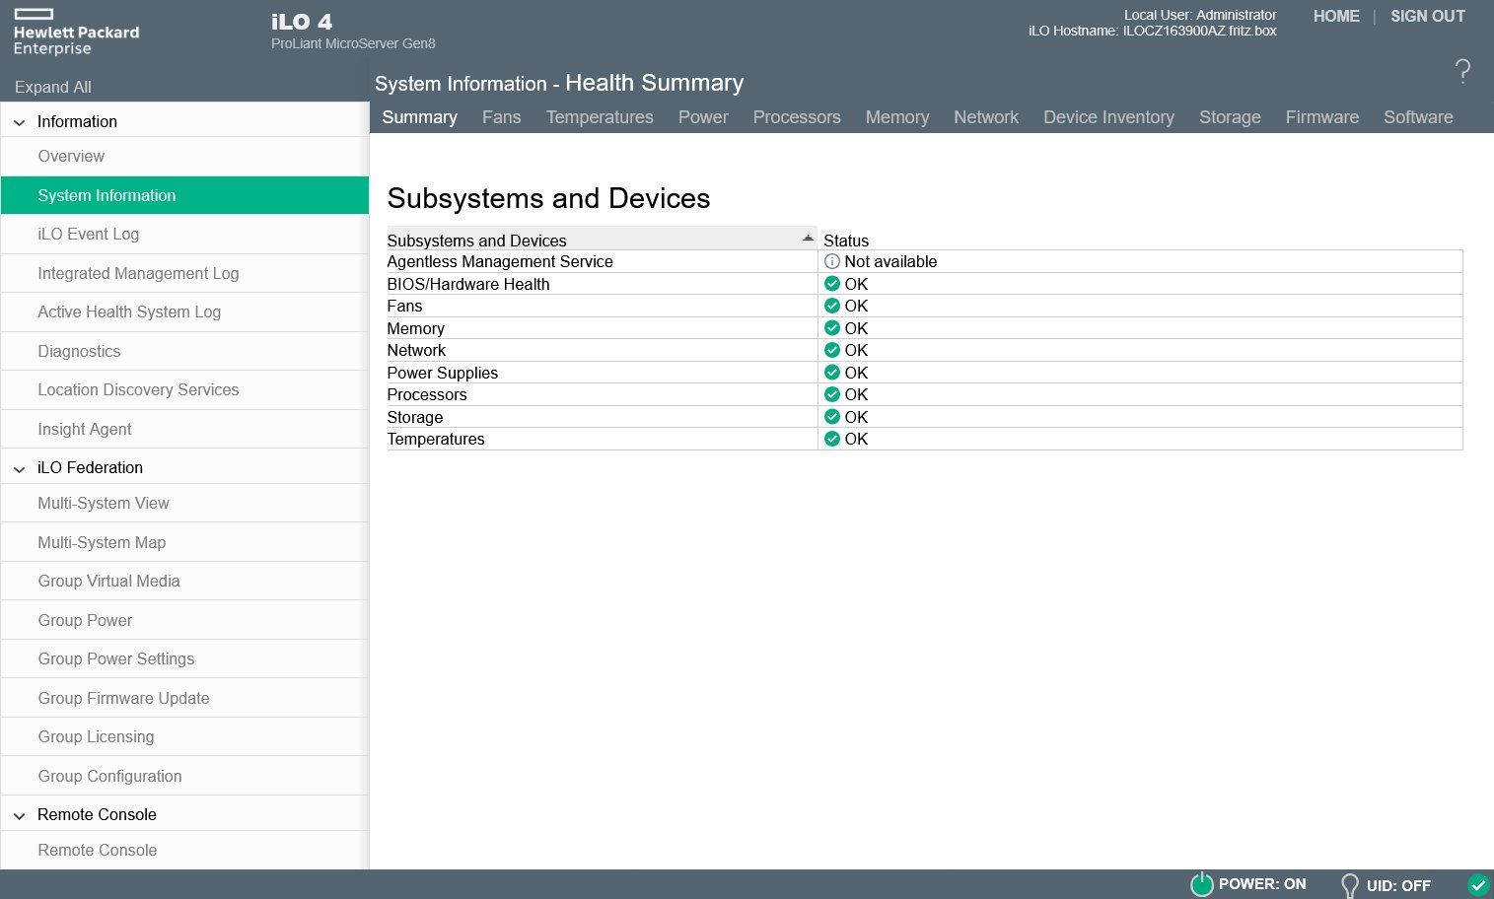Click the Temperatures row label in table

436,440
